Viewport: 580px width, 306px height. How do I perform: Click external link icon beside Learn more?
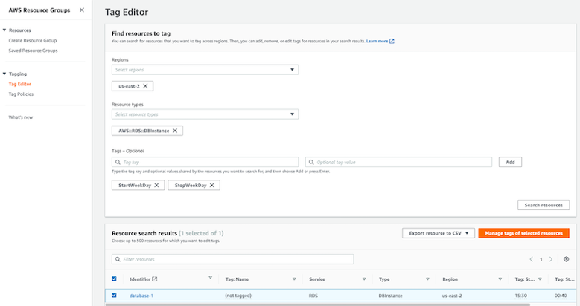392,41
